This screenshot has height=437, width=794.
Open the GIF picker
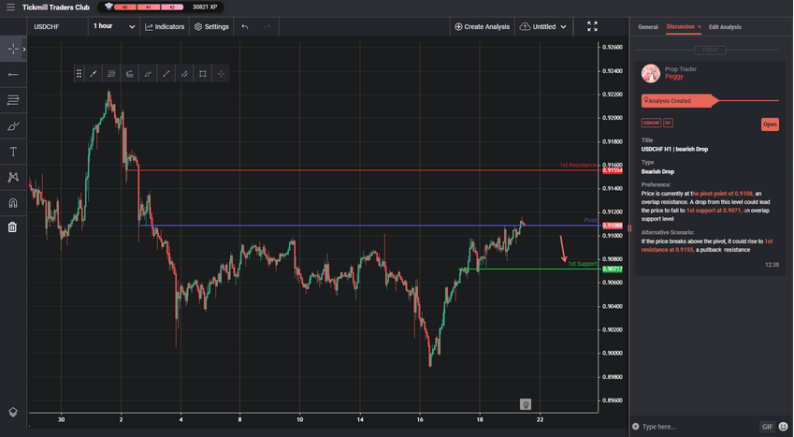(x=767, y=427)
